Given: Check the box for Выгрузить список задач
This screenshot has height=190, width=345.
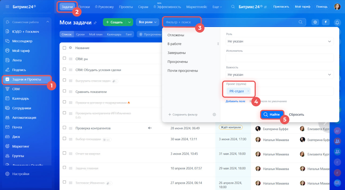Looking at the screenshot, I should [64, 80].
